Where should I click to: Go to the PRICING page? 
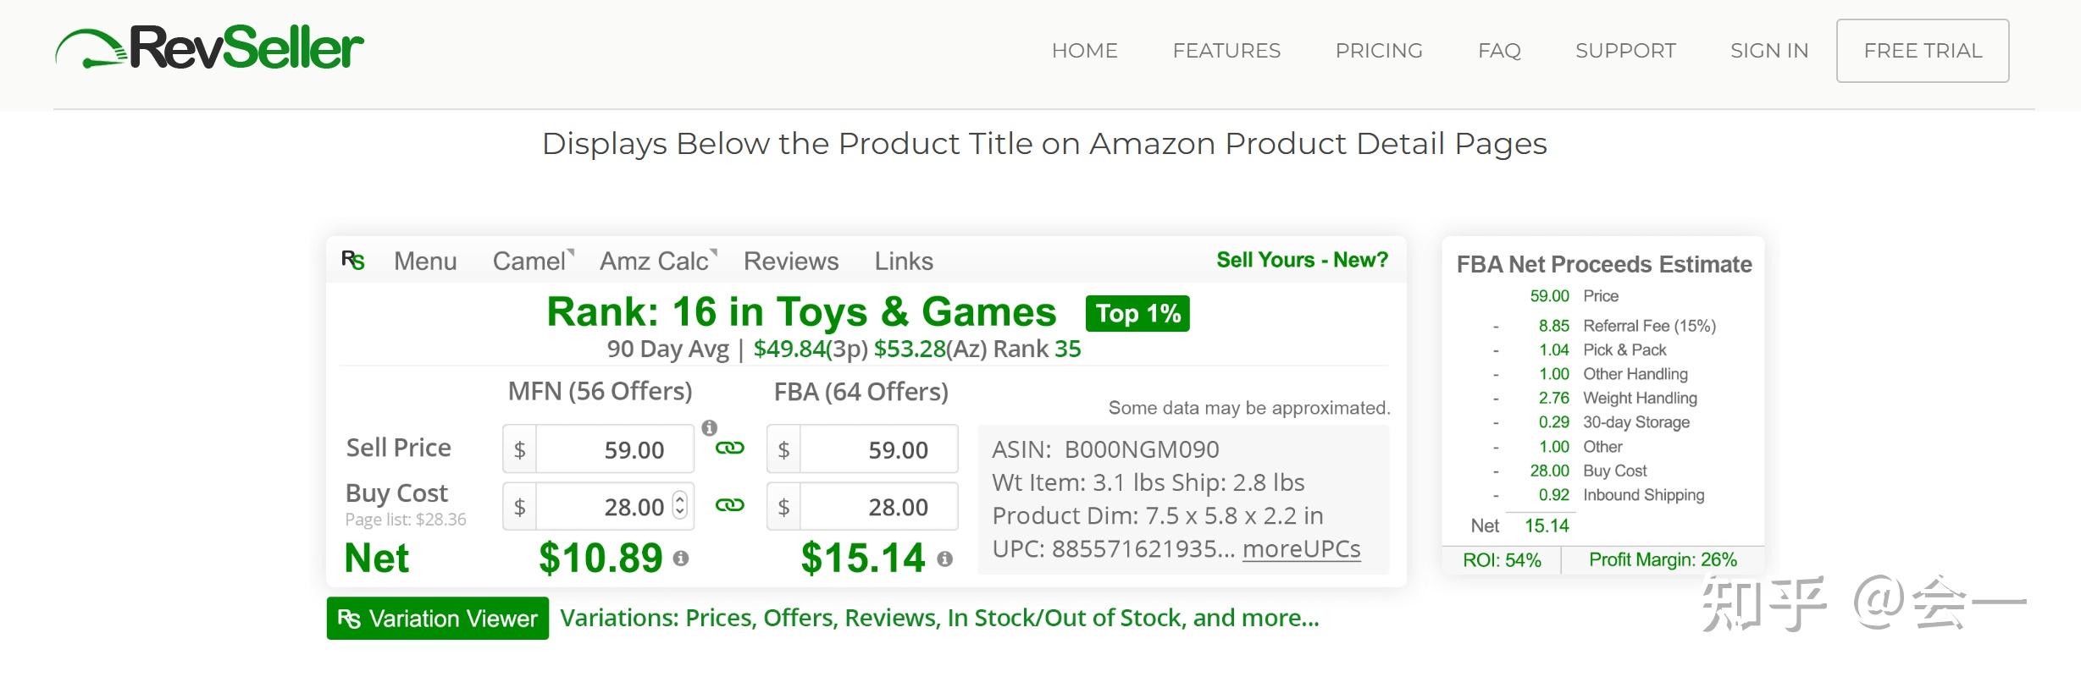(x=1379, y=51)
